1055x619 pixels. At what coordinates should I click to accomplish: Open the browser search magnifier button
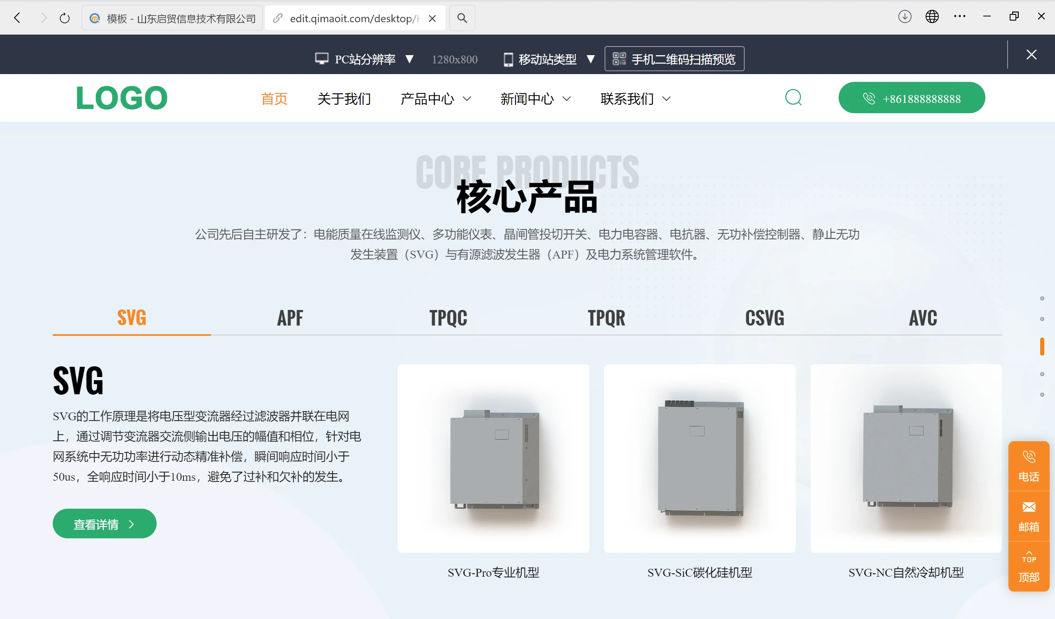462,18
